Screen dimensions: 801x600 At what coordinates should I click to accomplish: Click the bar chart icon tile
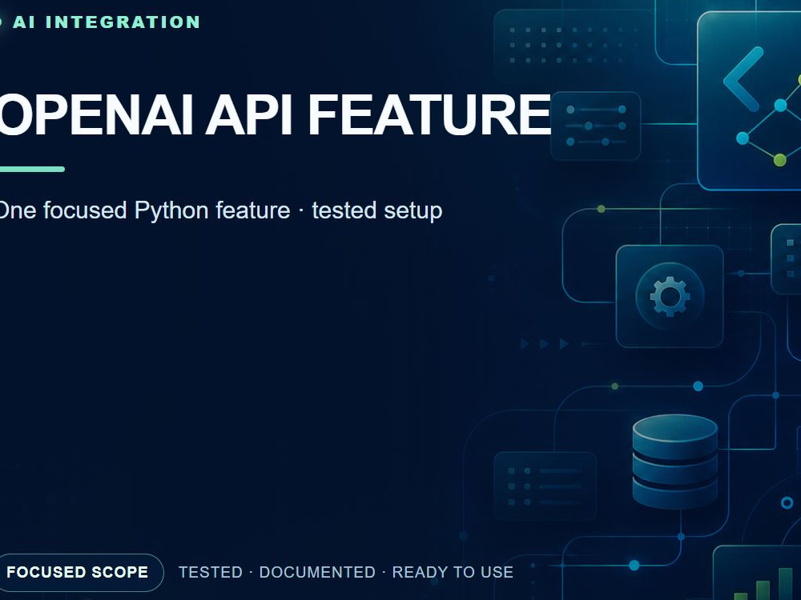tap(758, 573)
